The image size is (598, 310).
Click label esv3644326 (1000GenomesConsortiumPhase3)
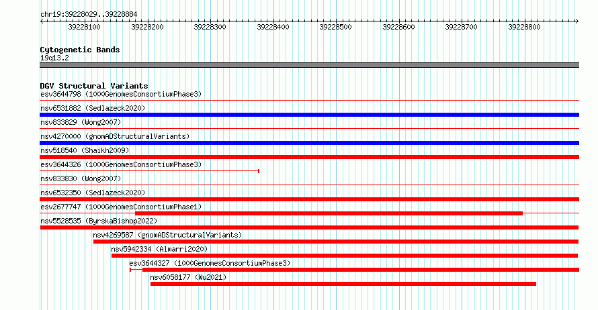click(x=121, y=164)
